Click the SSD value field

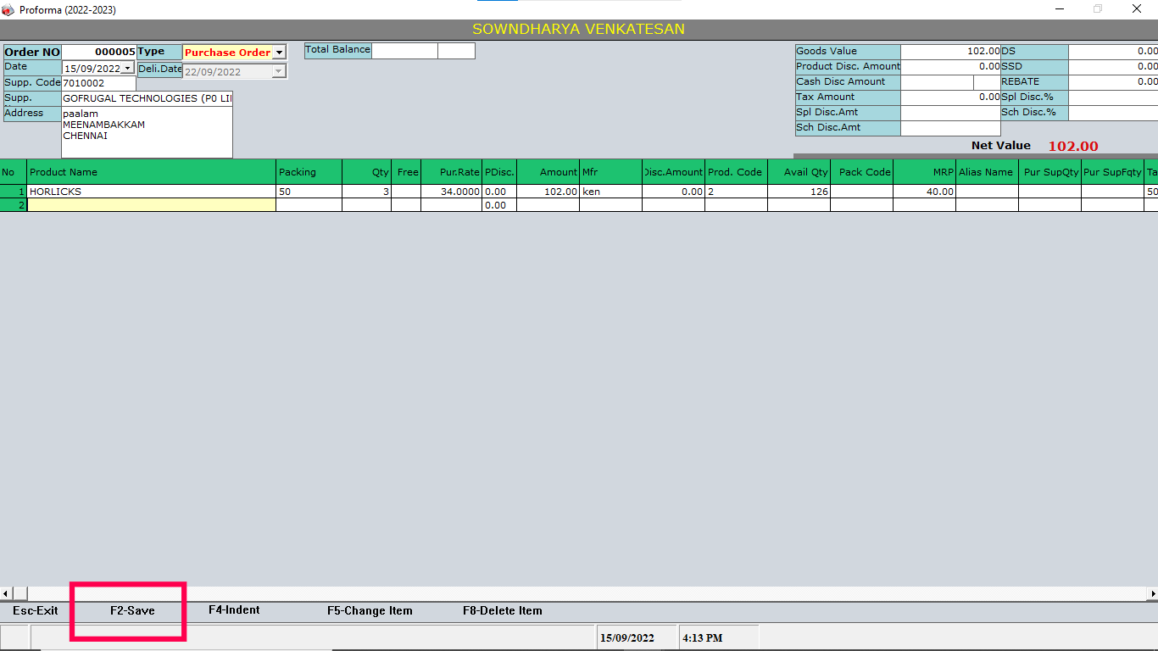[1113, 67]
